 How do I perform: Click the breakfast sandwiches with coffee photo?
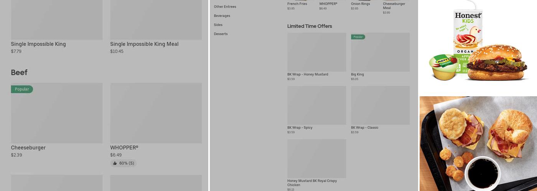[478, 143]
